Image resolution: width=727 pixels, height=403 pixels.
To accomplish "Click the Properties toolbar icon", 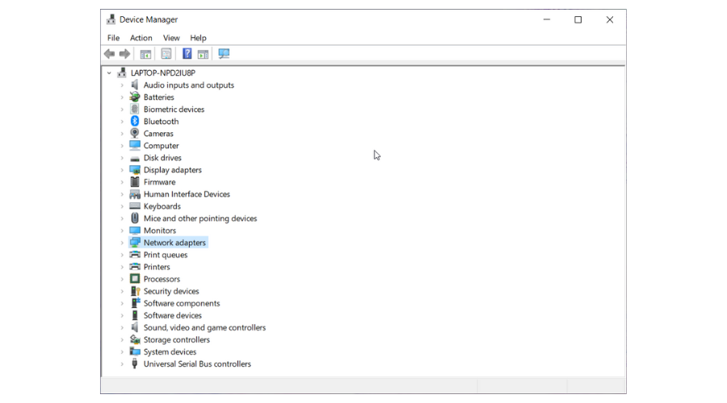I will click(x=166, y=54).
